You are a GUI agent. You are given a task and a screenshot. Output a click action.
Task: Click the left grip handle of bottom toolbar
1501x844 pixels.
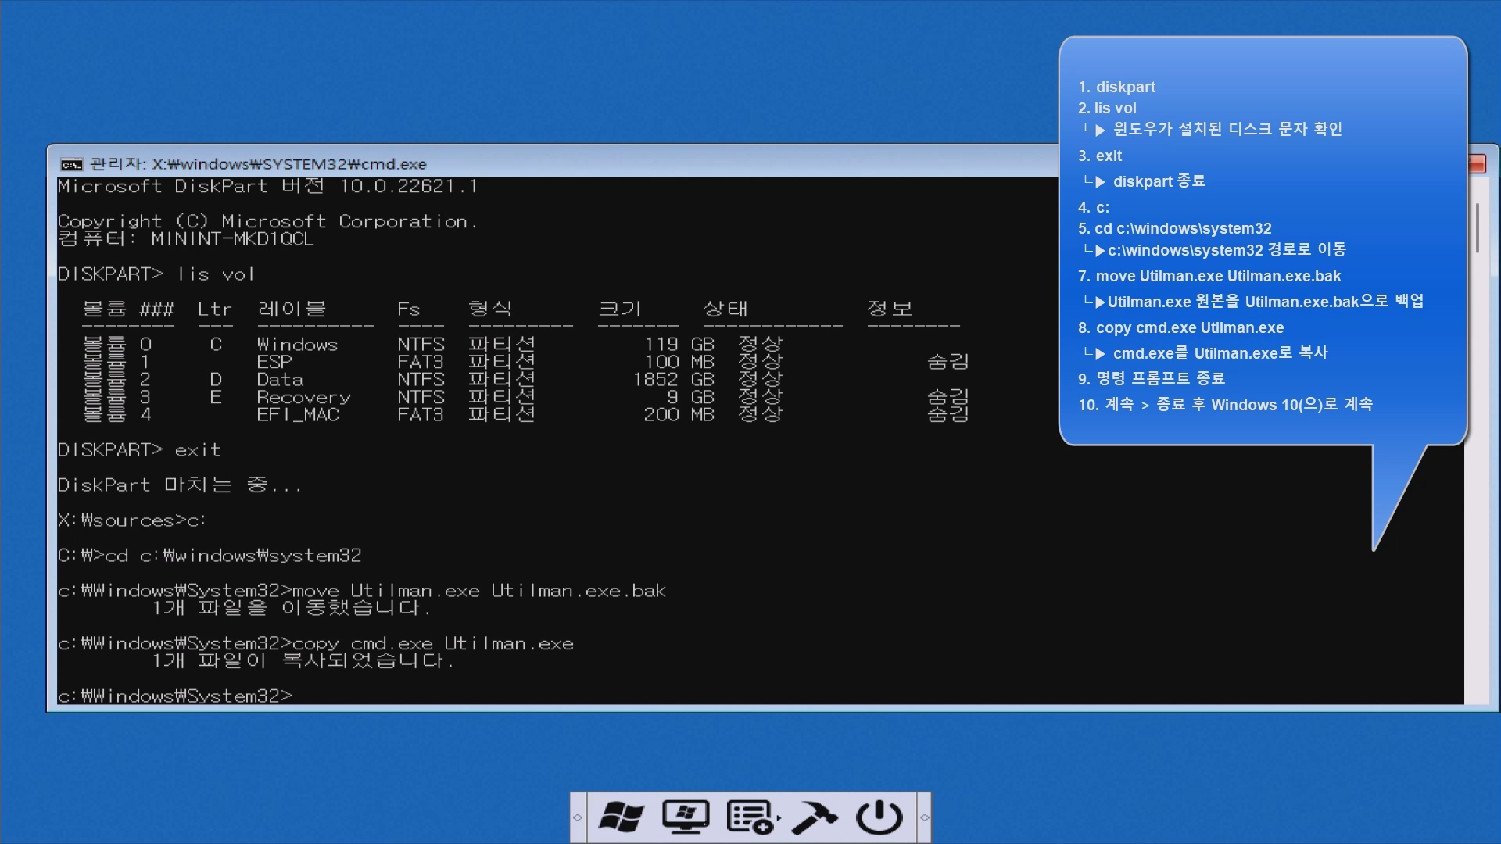pyautogui.click(x=578, y=817)
